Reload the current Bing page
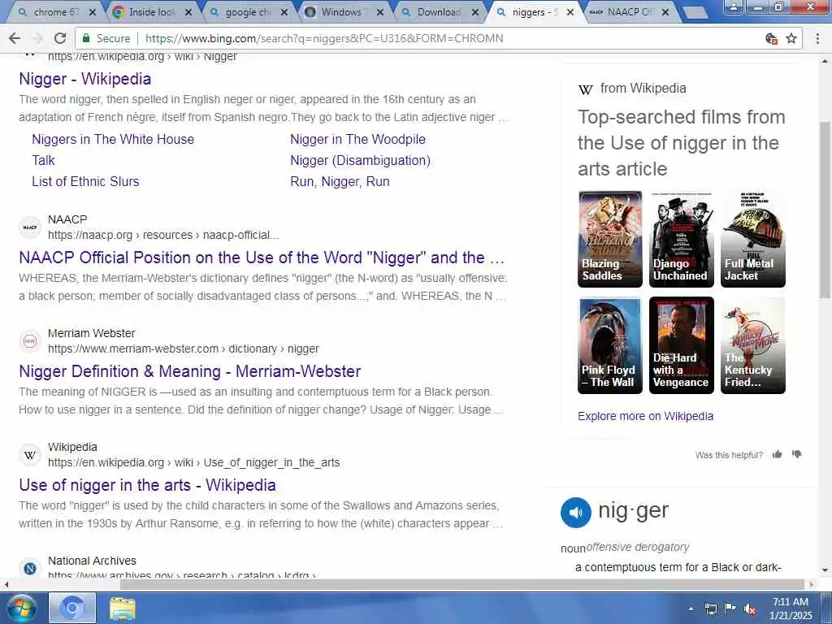This screenshot has width=832, height=624. click(x=60, y=38)
